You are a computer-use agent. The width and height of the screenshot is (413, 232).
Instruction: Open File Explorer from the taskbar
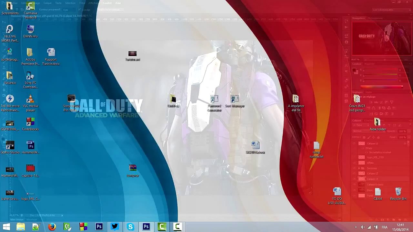(x=21, y=227)
